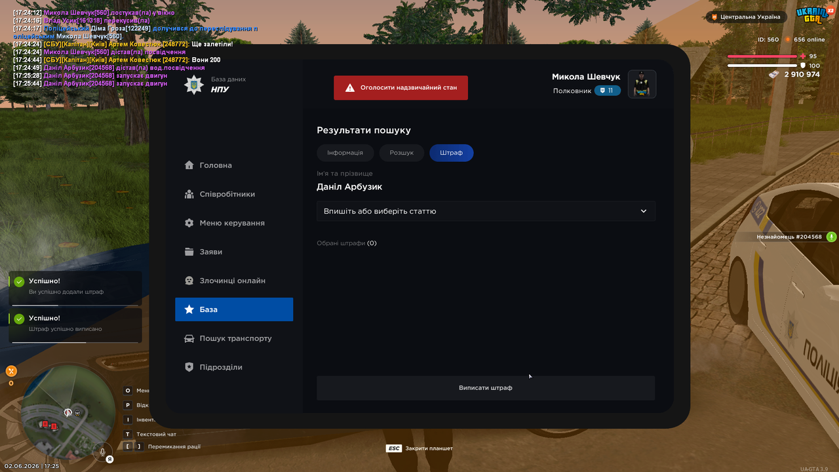Viewport: 839px width, 472px height.
Task: Select the База sidebar item
Action: click(x=234, y=309)
